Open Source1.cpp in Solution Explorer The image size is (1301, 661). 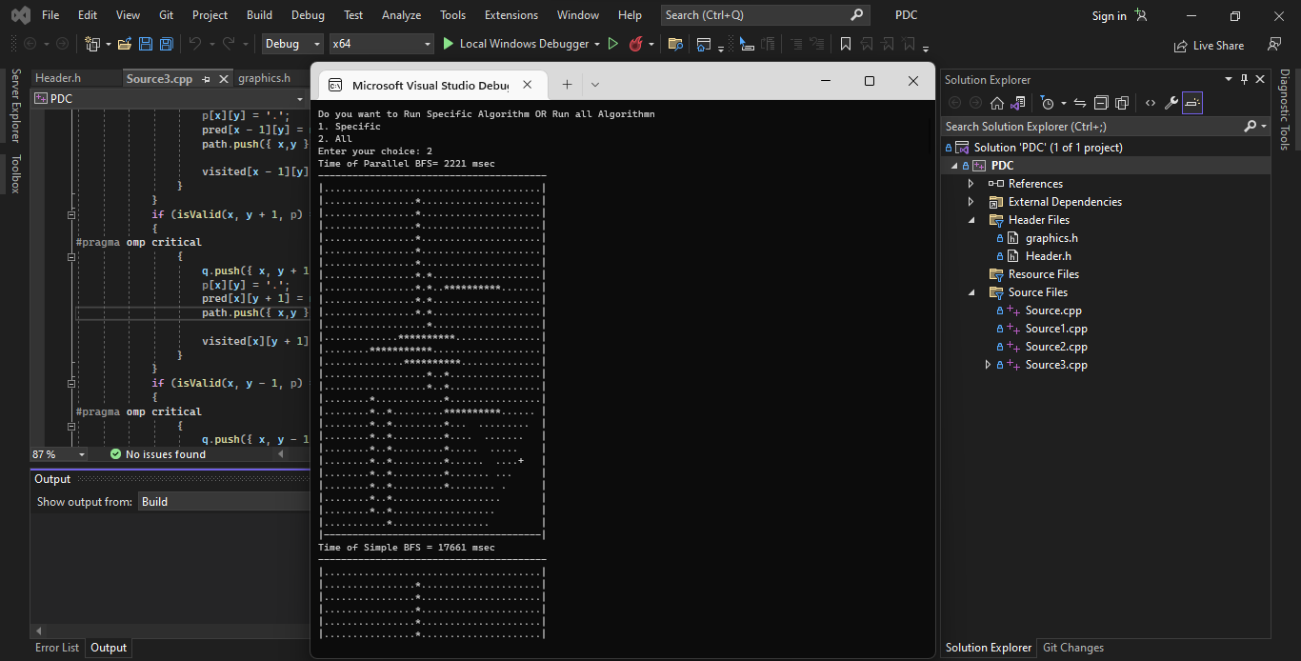click(x=1055, y=329)
